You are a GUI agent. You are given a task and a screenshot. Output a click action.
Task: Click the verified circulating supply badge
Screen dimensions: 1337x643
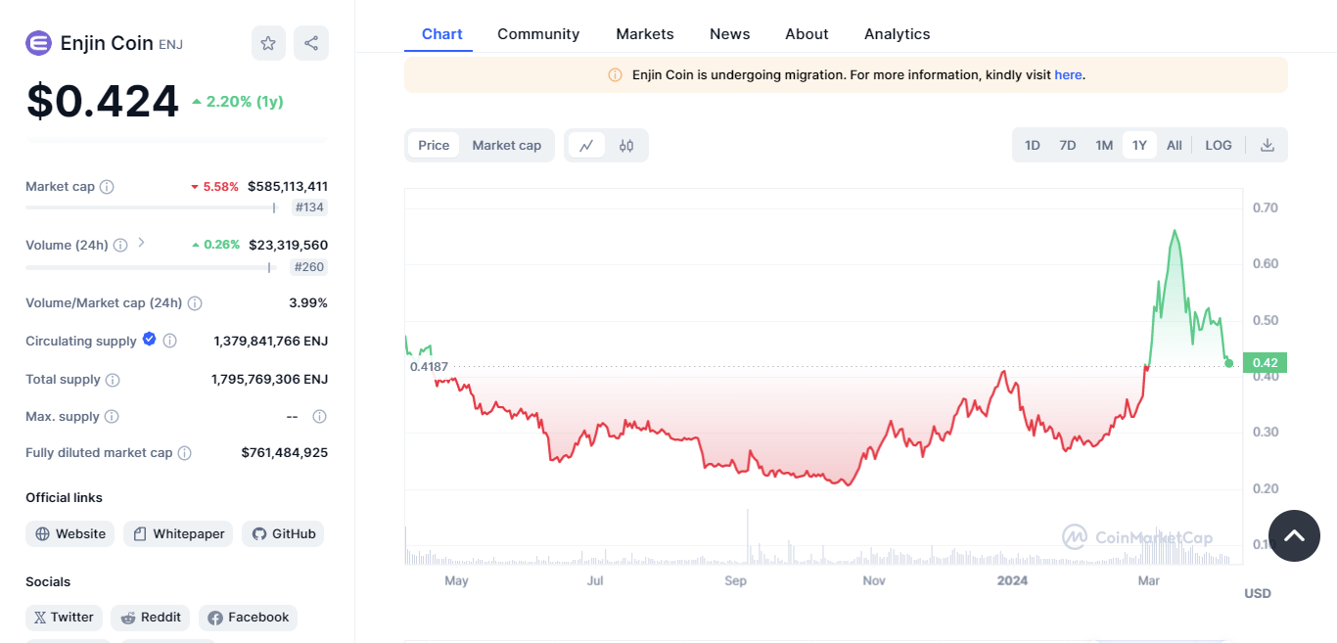[149, 339]
